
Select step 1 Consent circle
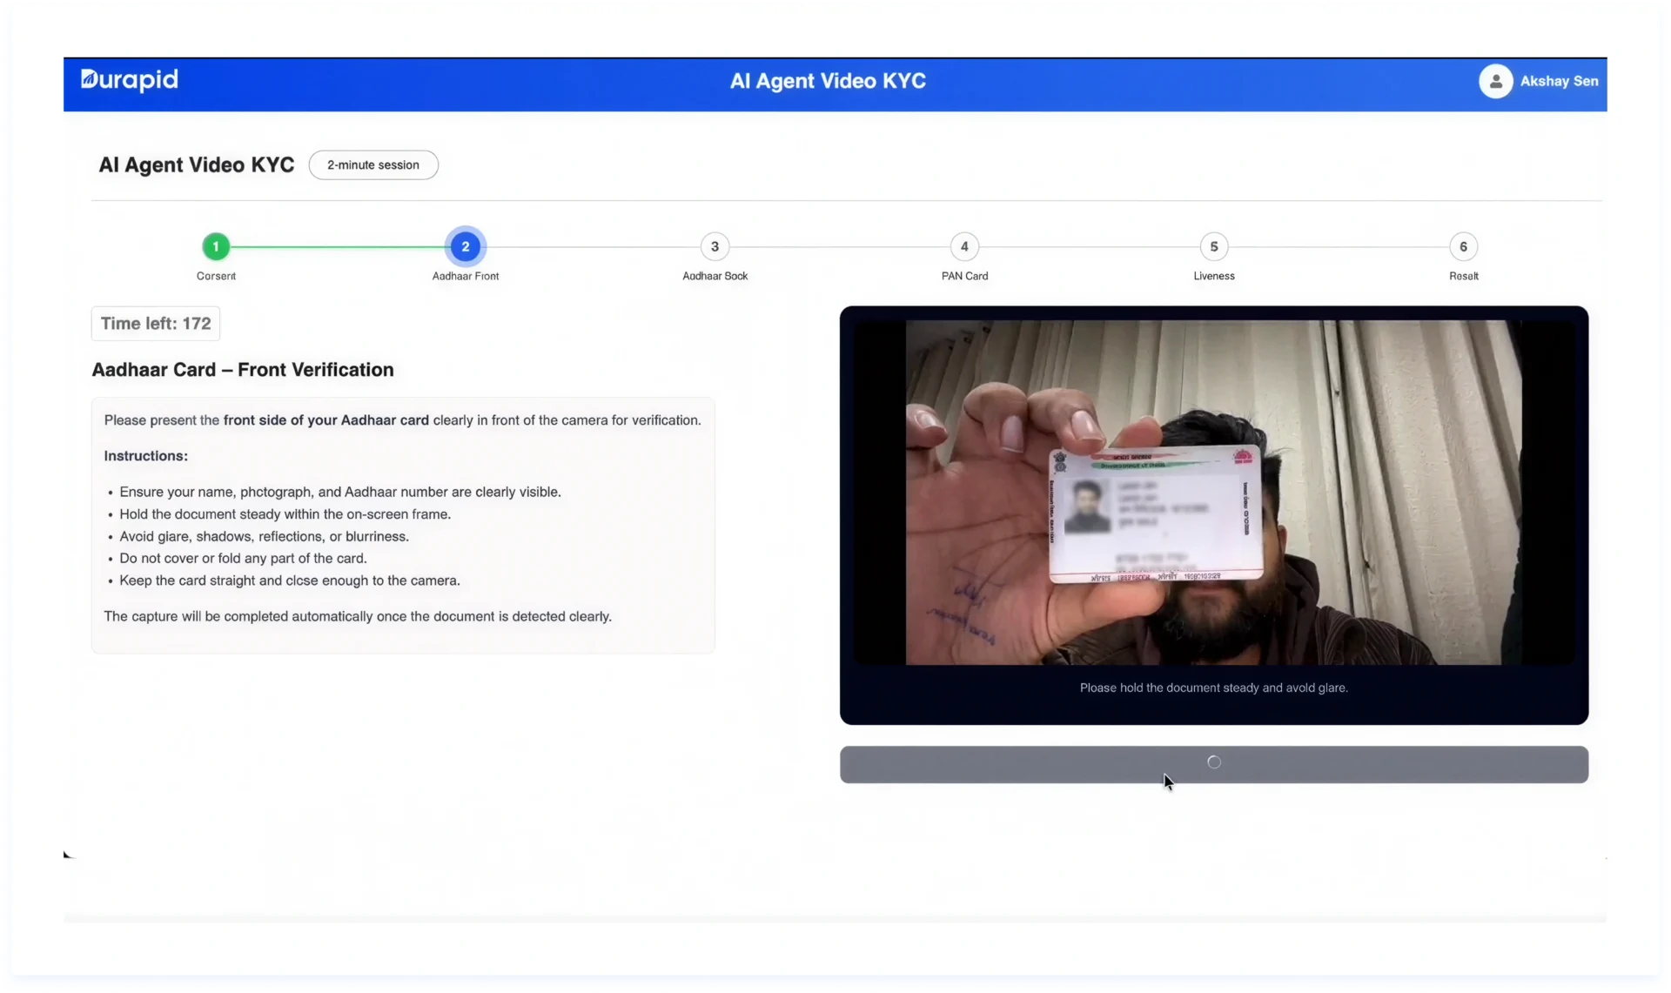pos(216,247)
